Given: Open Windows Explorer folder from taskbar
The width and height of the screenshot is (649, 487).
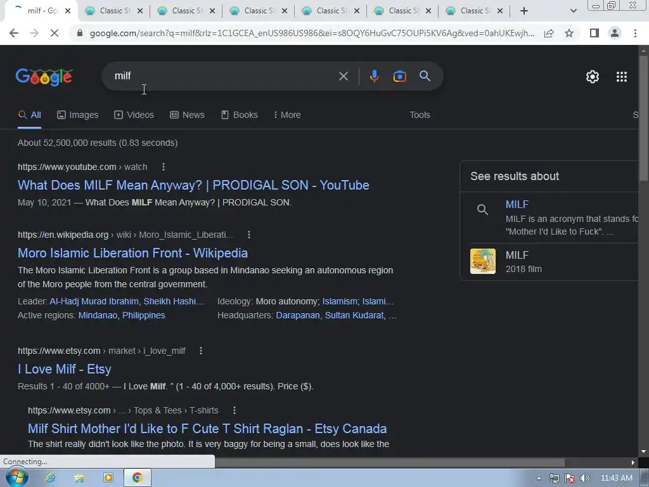Looking at the screenshot, I should tap(79, 478).
